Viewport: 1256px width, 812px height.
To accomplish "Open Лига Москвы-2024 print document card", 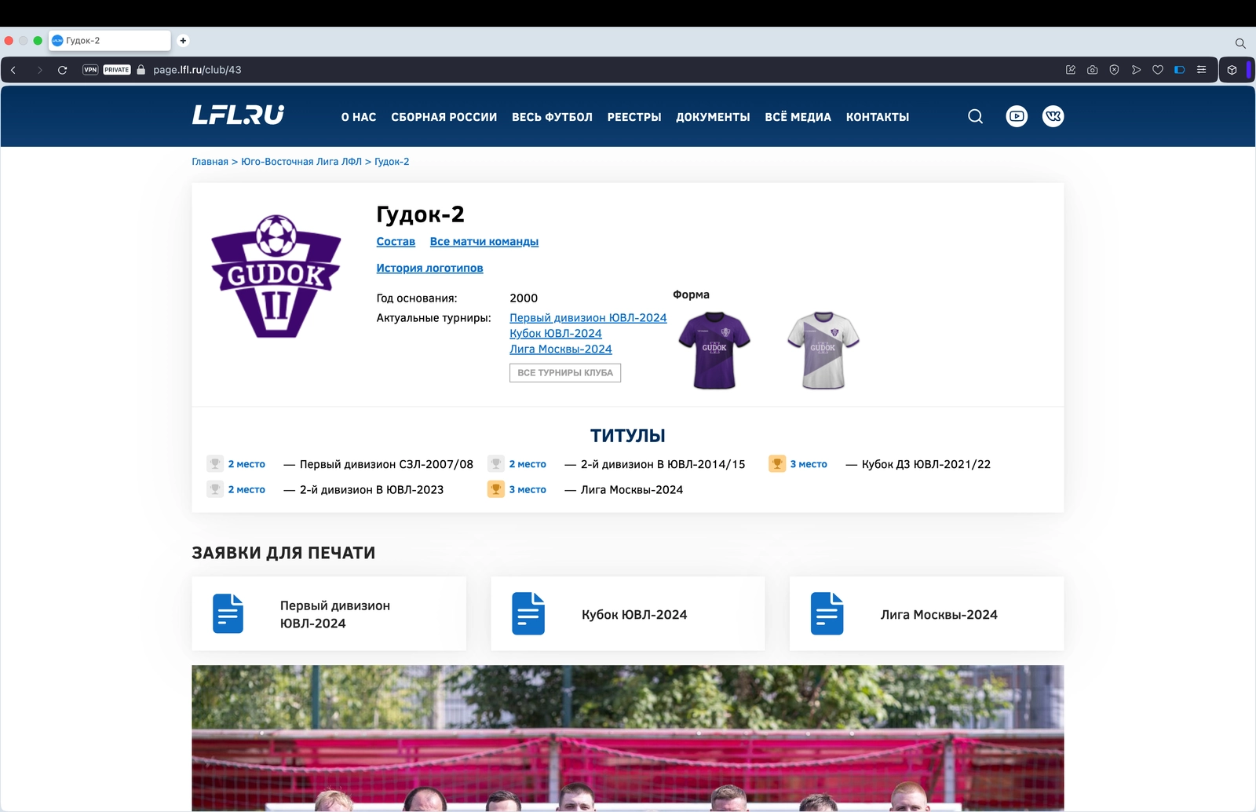I will [x=926, y=614].
